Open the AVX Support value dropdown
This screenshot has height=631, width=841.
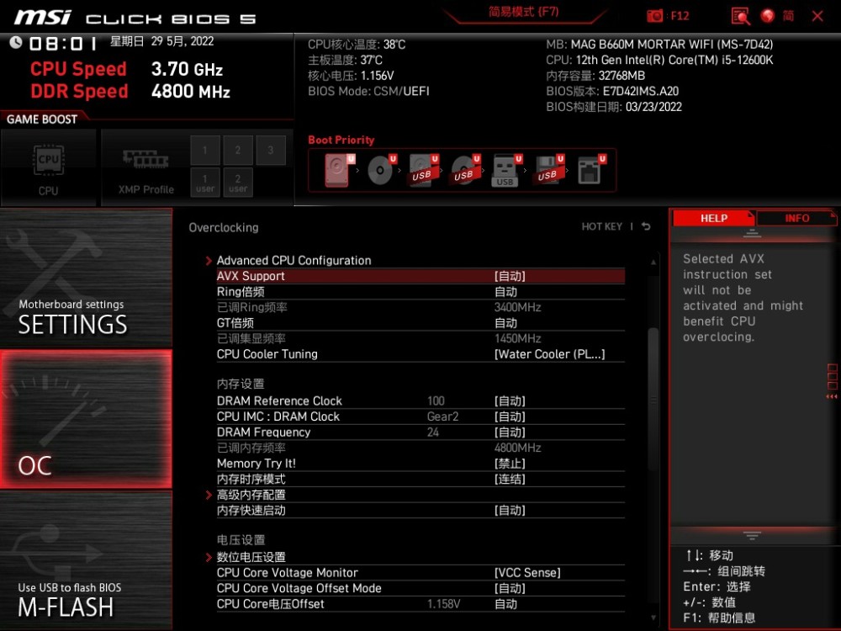pyautogui.click(x=510, y=276)
